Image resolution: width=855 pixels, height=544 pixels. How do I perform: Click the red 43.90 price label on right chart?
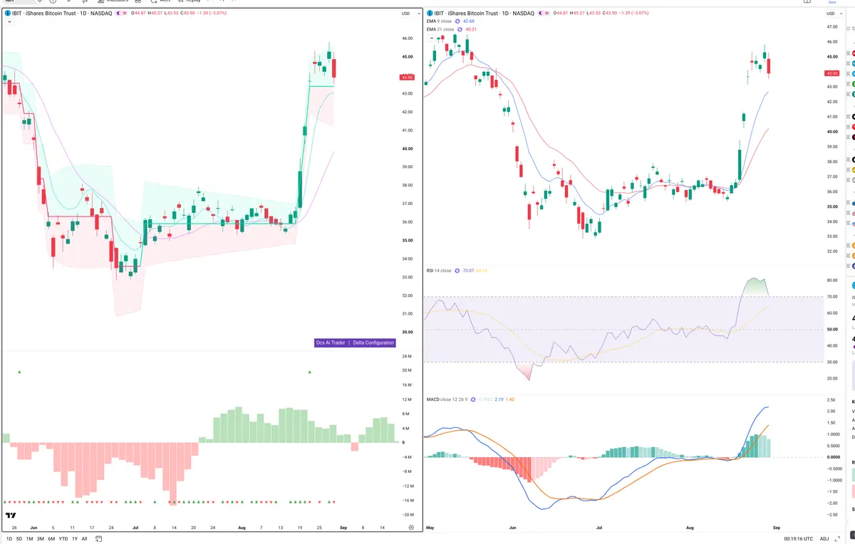point(831,73)
